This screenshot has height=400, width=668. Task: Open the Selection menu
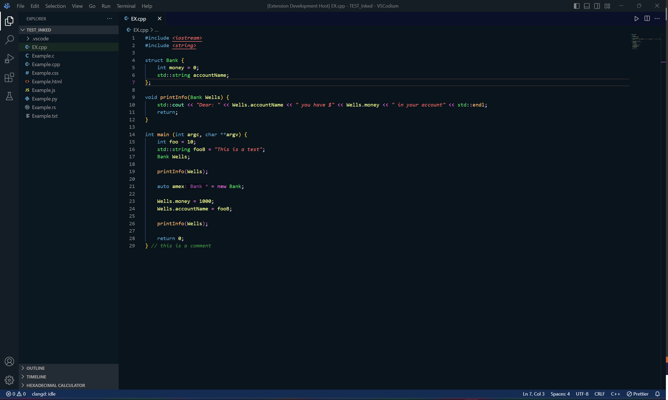pos(55,6)
